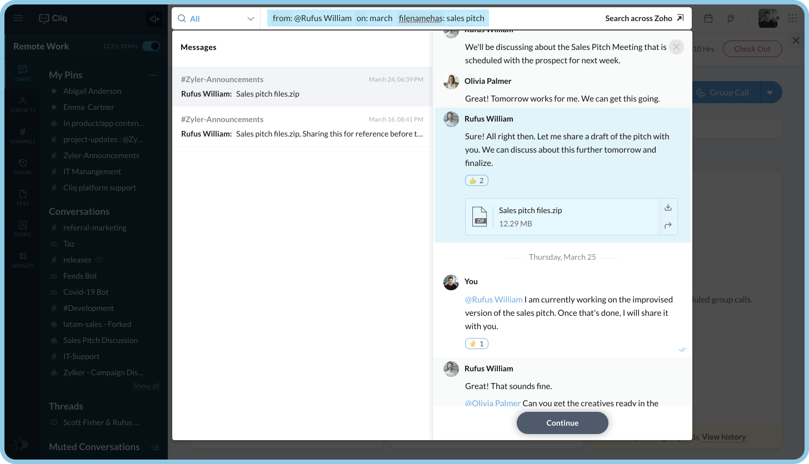The width and height of the screenshot is (809, 464).
Task: Select March 24 Zyler-Announcements search result
Action: [x=302, y=87]
